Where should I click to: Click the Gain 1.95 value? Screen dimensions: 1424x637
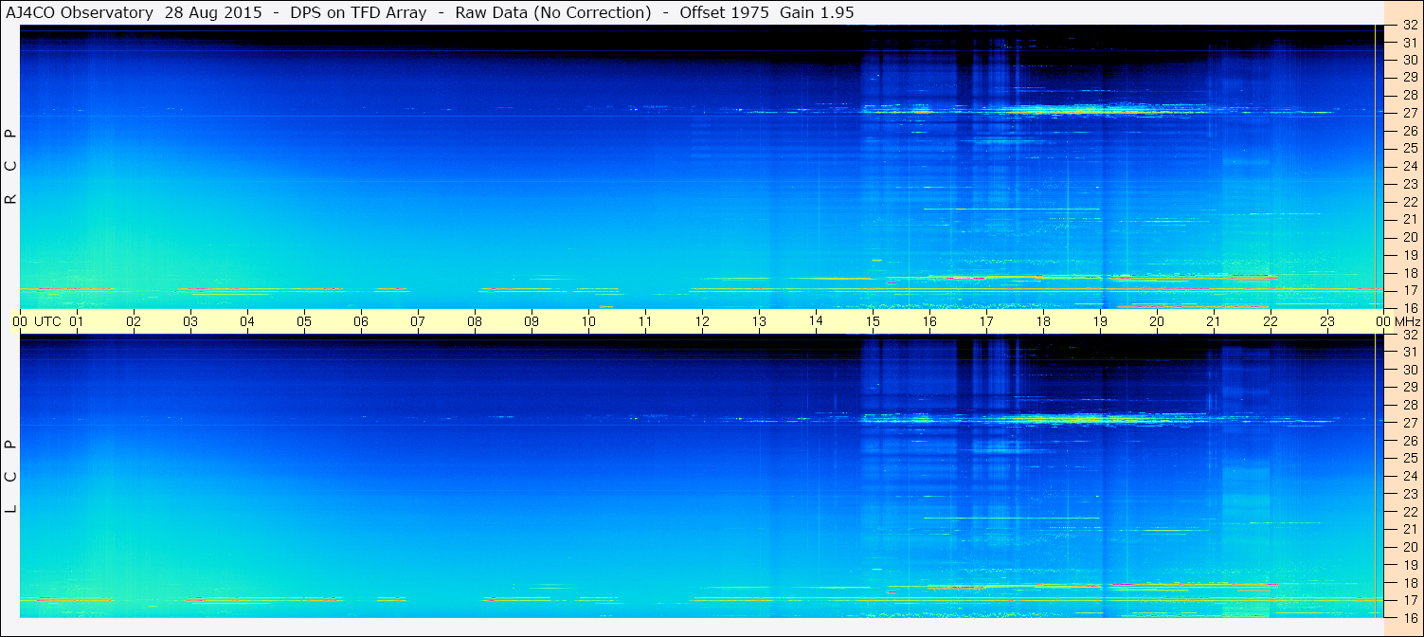[x=817, y=13]
